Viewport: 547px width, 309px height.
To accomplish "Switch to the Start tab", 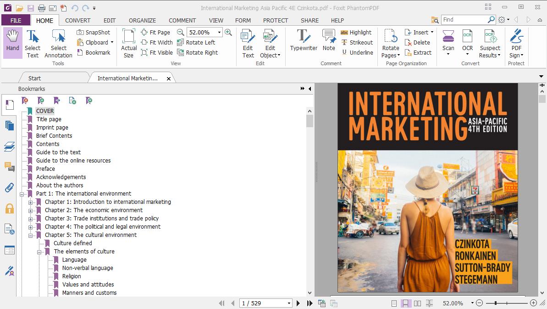I will click(x=34, y=79).
